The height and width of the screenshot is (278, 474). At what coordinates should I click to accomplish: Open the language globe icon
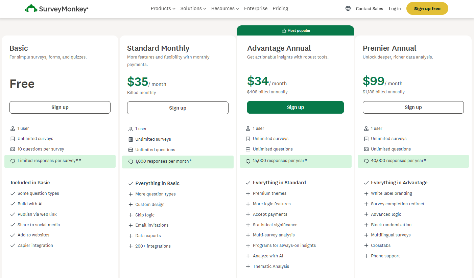point(348,8)
